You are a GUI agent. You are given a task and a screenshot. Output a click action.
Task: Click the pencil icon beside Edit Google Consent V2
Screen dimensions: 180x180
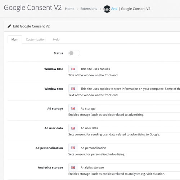click(9, 26)
